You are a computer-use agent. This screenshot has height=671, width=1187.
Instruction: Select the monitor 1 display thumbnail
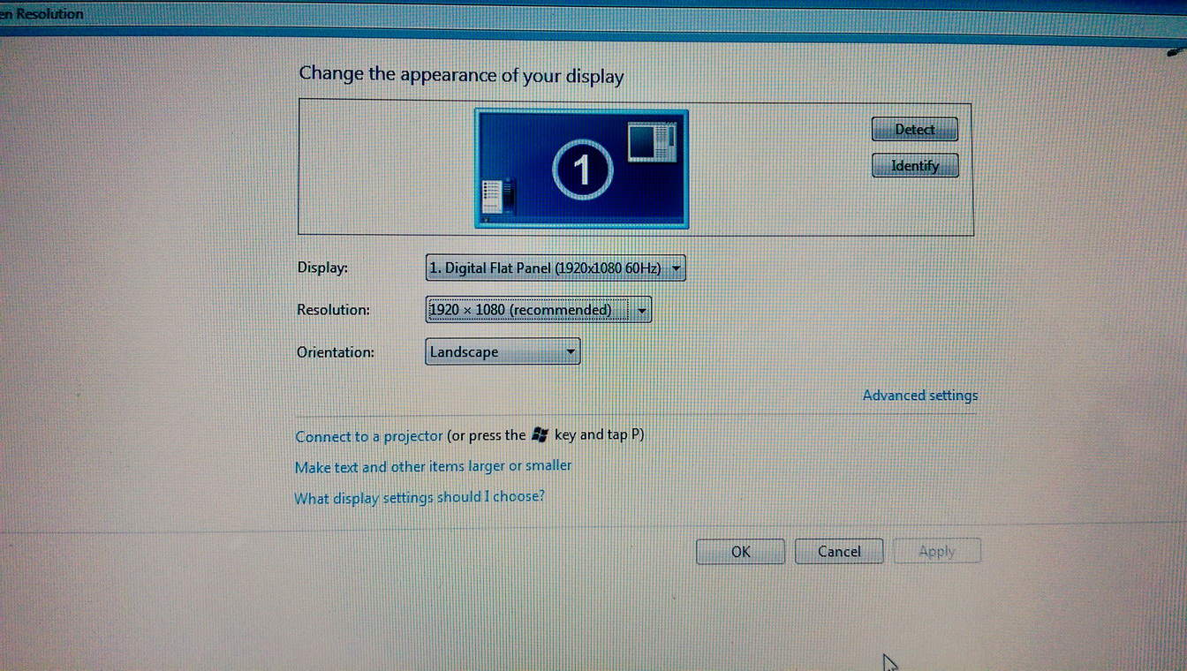pos(581,168)
